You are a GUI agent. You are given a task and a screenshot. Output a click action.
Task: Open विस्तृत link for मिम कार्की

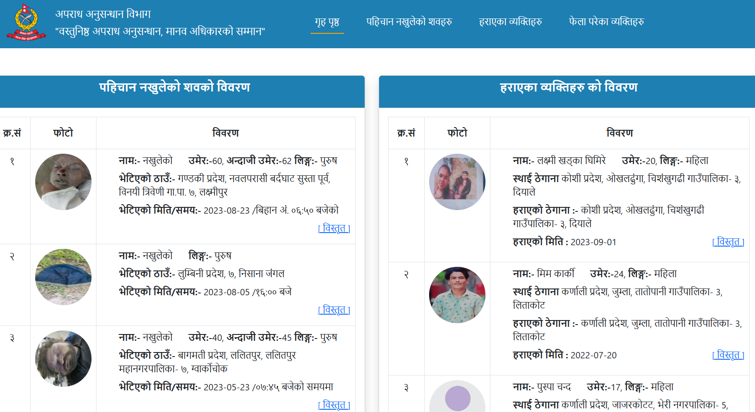click(x=728, y=355)
